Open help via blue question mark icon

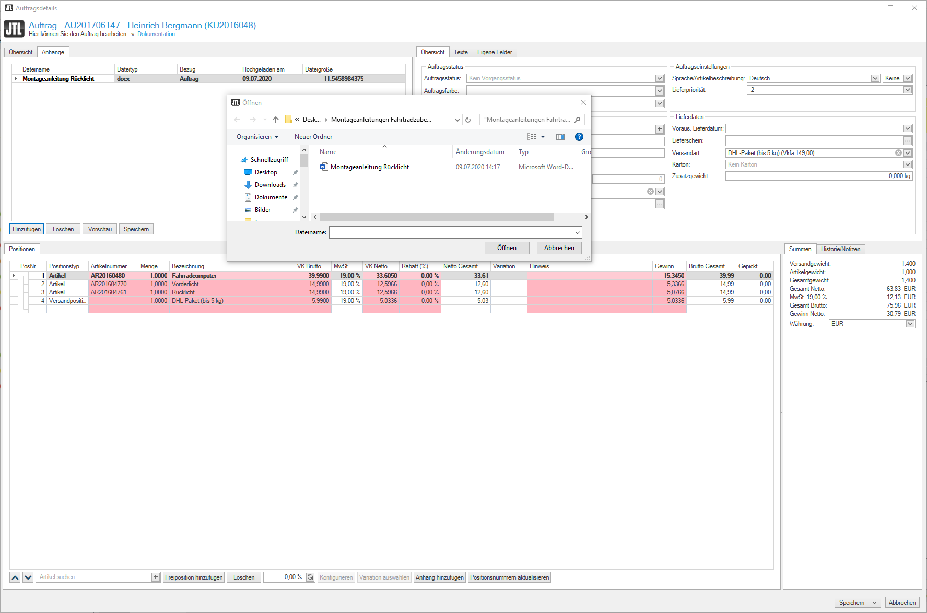click(579, 137)
